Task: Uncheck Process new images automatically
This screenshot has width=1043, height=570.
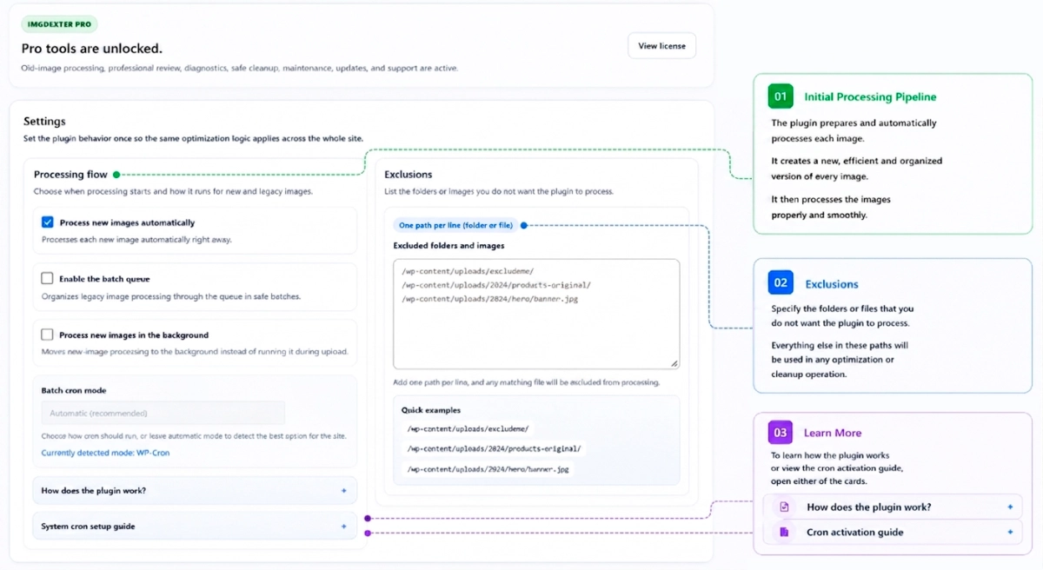Action: (48, 222)
